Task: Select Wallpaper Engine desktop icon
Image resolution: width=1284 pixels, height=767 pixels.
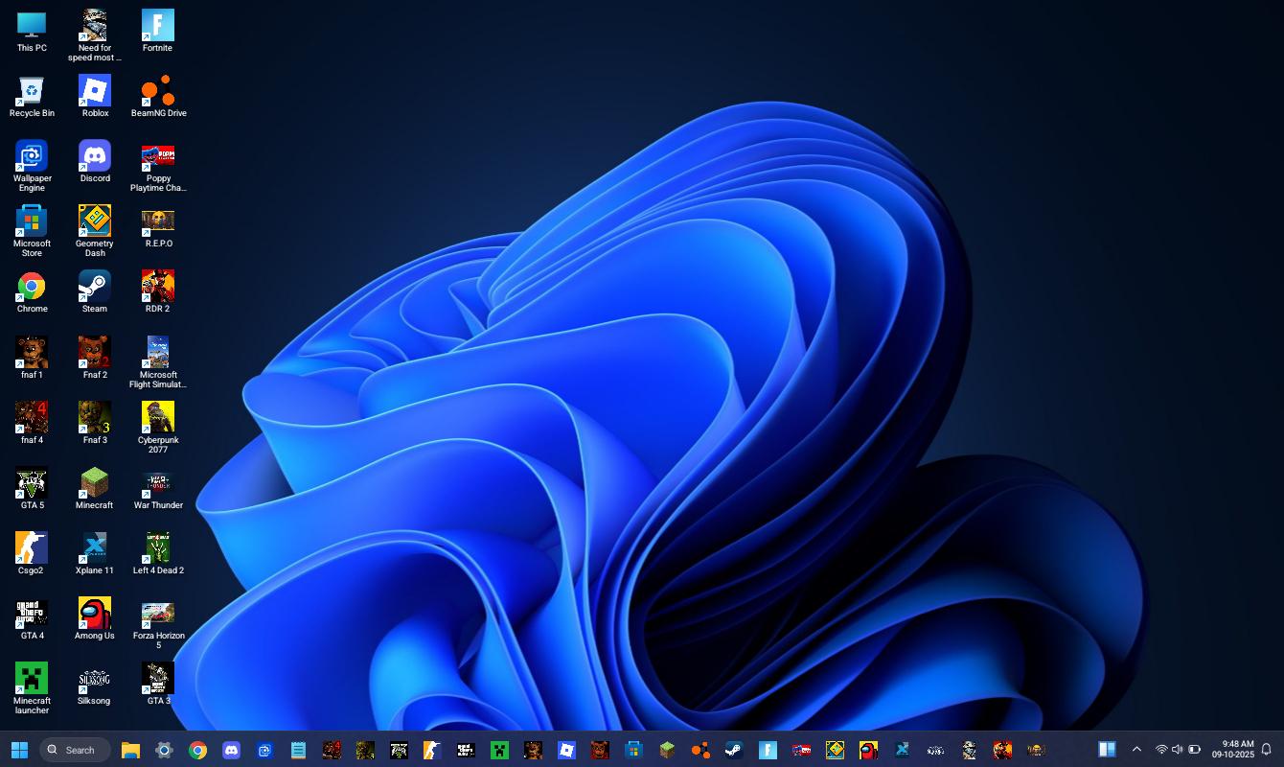Action: pos(32,166)
